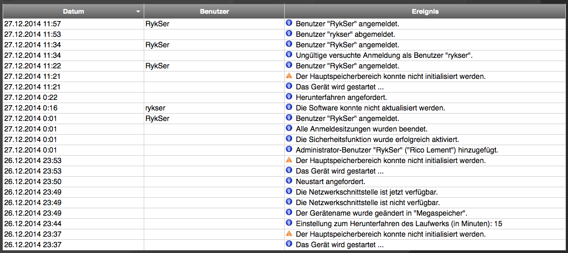The image size is (568, 253).
Task: Select the row dated 27.12.2014 11:57
Action: point(33,24)
